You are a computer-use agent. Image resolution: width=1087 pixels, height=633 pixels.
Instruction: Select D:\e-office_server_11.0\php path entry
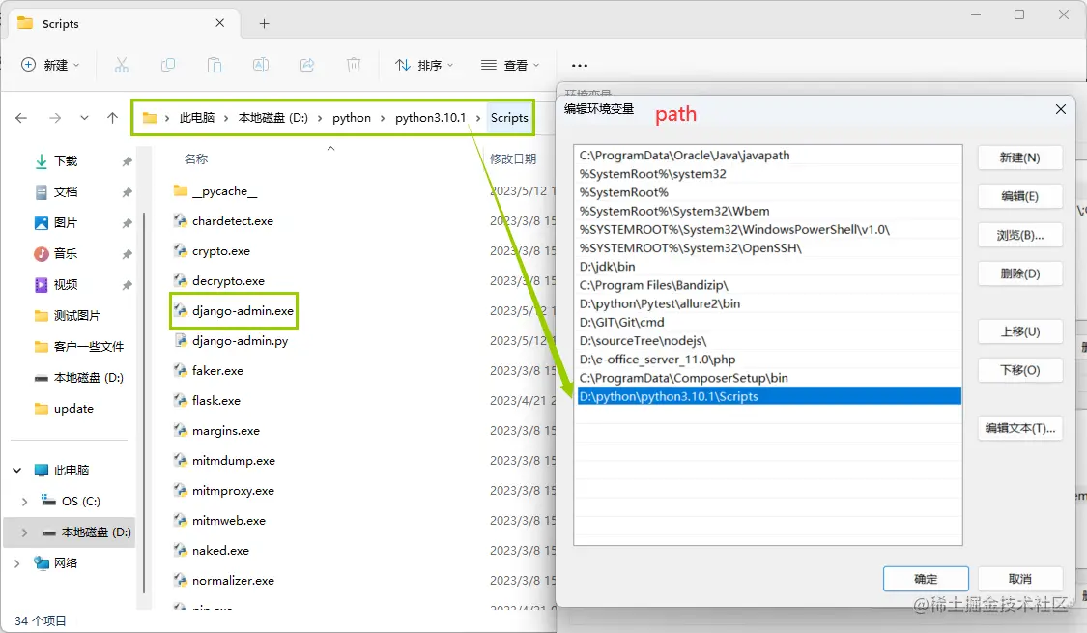(x=769, y=360)
